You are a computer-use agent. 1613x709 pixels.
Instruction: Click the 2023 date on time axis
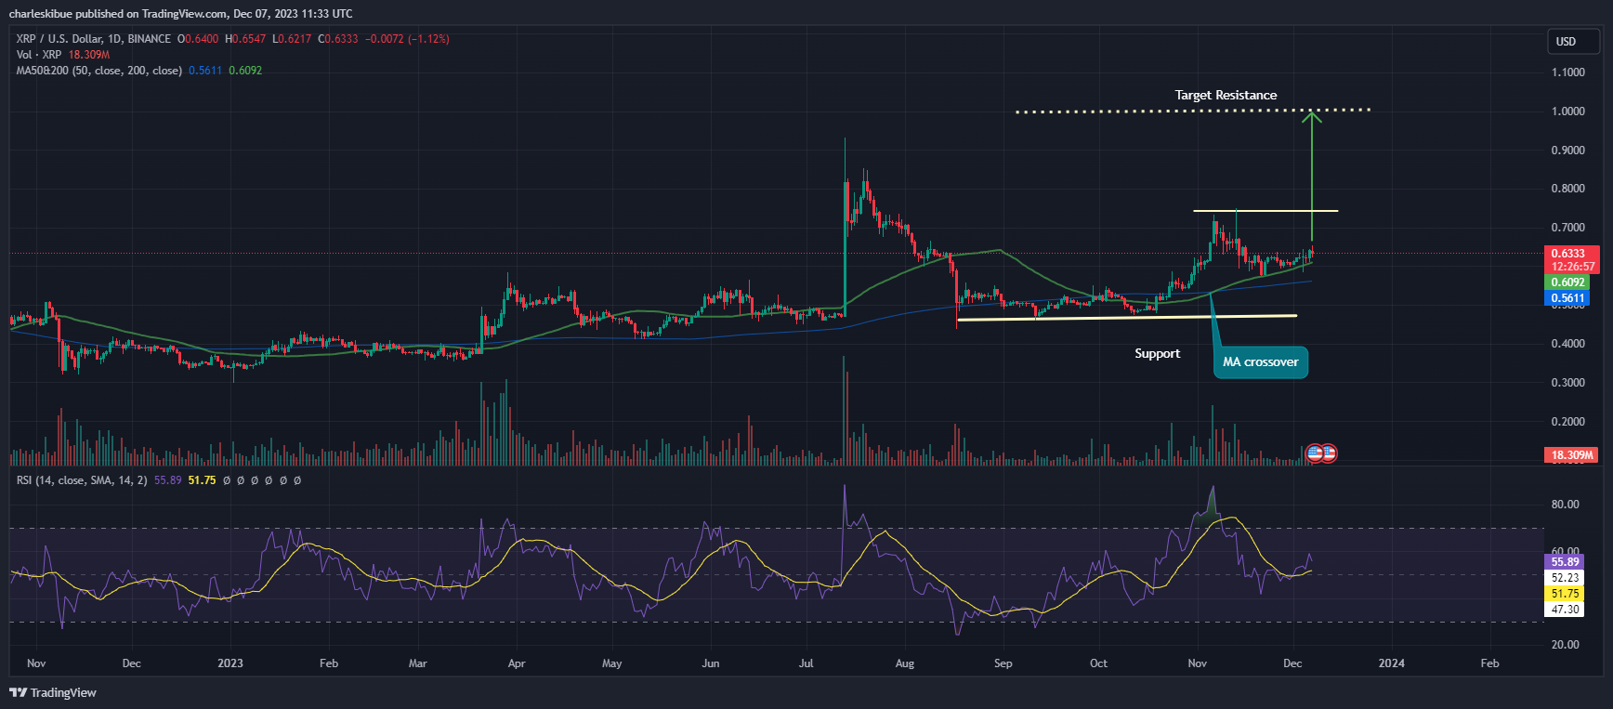tap(230, 663)
